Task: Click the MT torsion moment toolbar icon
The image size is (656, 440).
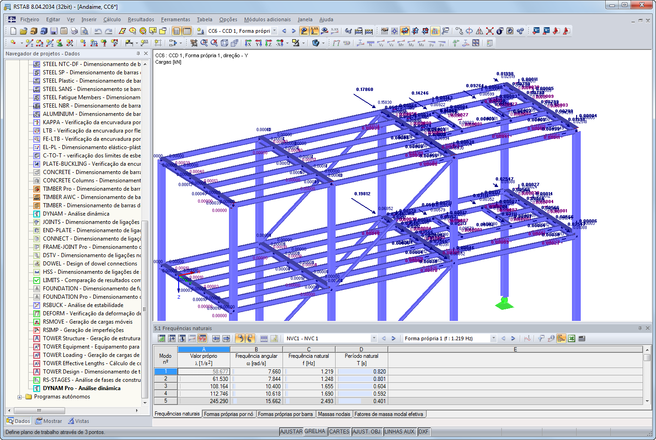Action: [x=401, y=43]
